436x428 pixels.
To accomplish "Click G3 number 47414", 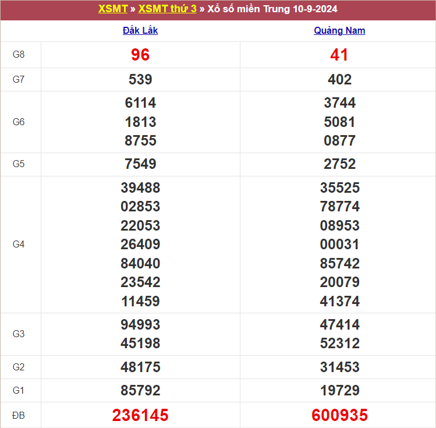I will click(339, 325).
